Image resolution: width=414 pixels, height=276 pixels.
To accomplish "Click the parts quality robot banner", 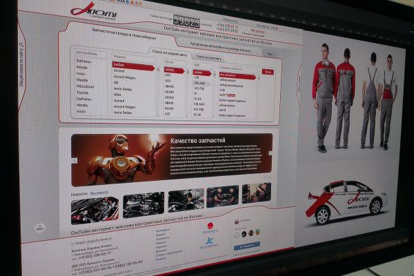I will pyautogui.click(x=172, y=159).
